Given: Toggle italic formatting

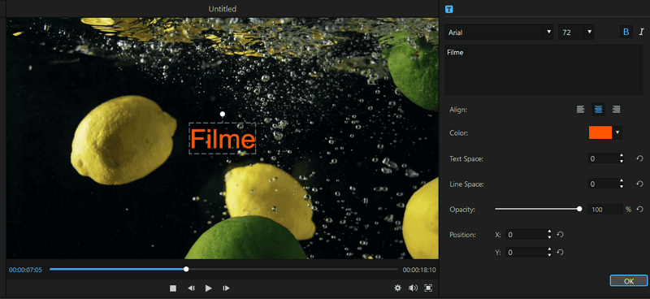Looking at the screenshot, I should (x=641, y=32).
